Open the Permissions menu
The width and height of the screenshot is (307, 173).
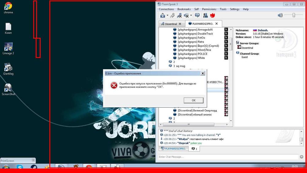pos(209,9)
